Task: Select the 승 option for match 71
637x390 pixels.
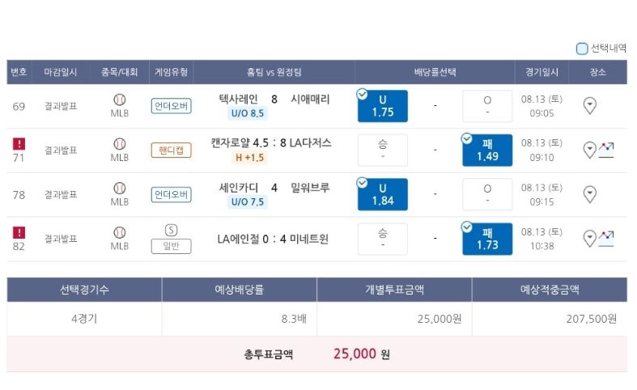Action: point(383,150)
